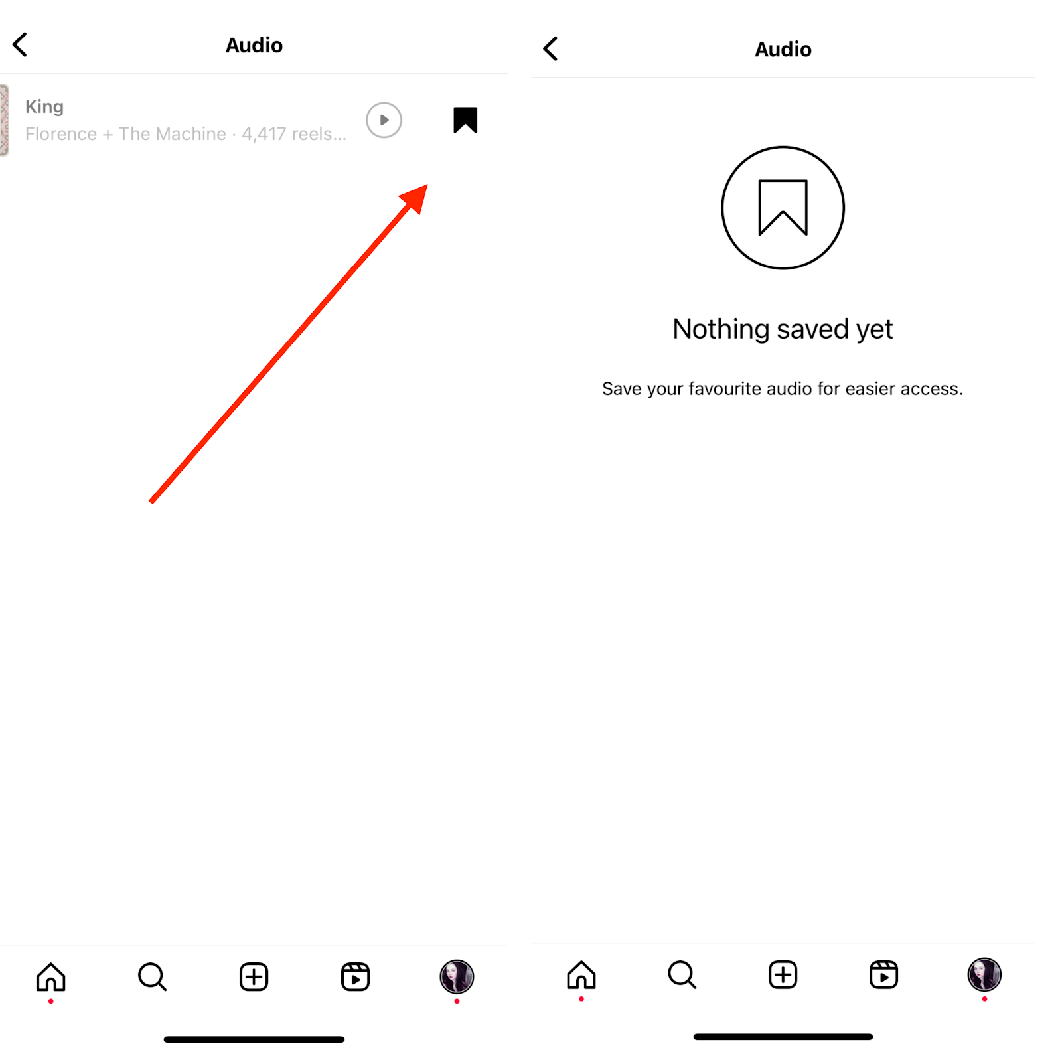Unsave King audio with filled bookmark

[465, 120]
